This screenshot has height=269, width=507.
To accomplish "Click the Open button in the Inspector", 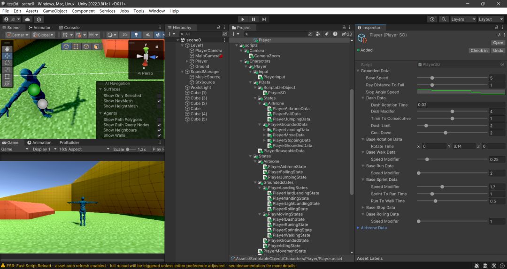I will pos(498,43).
